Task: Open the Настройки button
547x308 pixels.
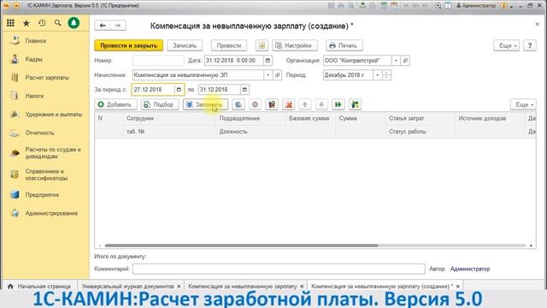Action: tap(294, 45)
